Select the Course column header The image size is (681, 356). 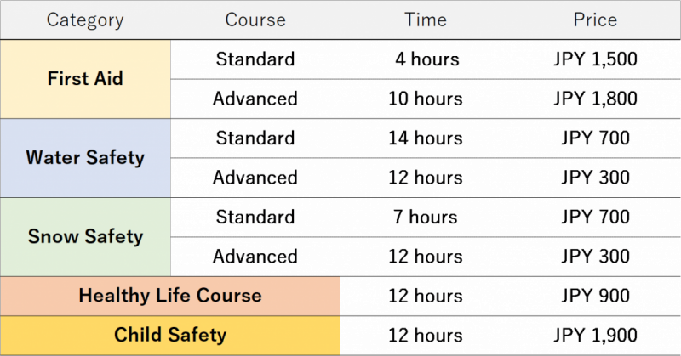coord(255,20)
